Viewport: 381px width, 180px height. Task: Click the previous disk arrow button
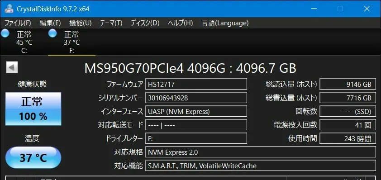(12, 67)
